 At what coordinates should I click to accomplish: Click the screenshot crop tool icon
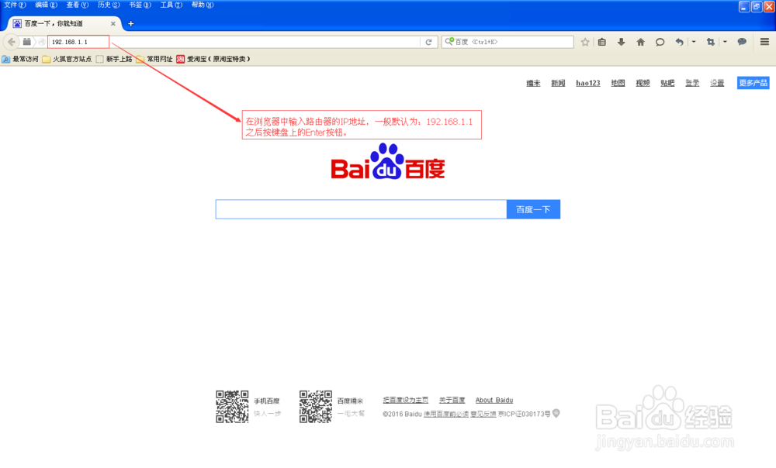711,42
